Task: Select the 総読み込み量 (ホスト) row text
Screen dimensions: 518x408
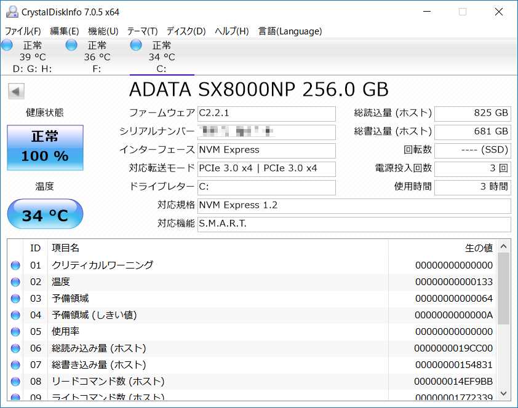Action: click(x=99, y=348)
